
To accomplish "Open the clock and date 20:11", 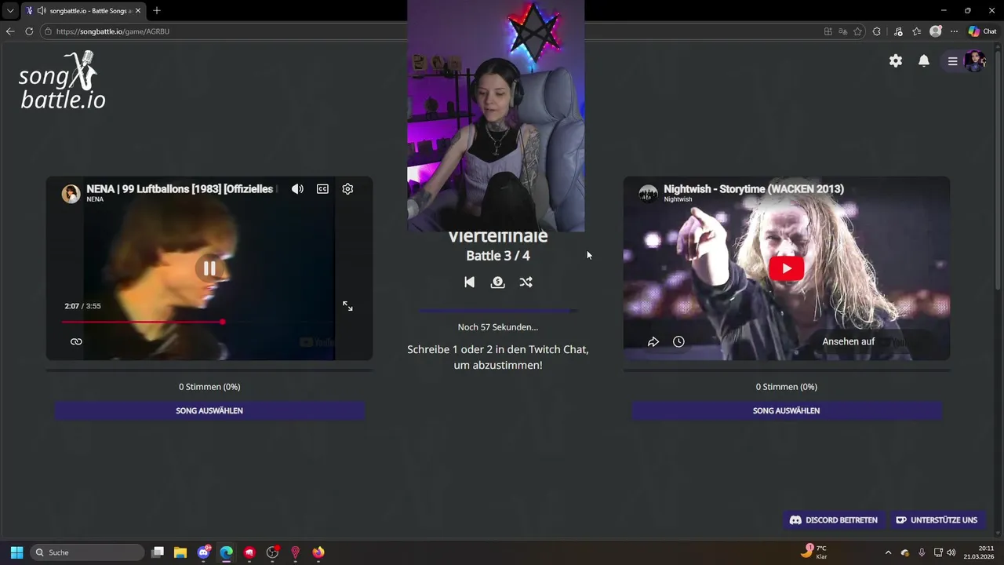I will (x=978, y=552).
